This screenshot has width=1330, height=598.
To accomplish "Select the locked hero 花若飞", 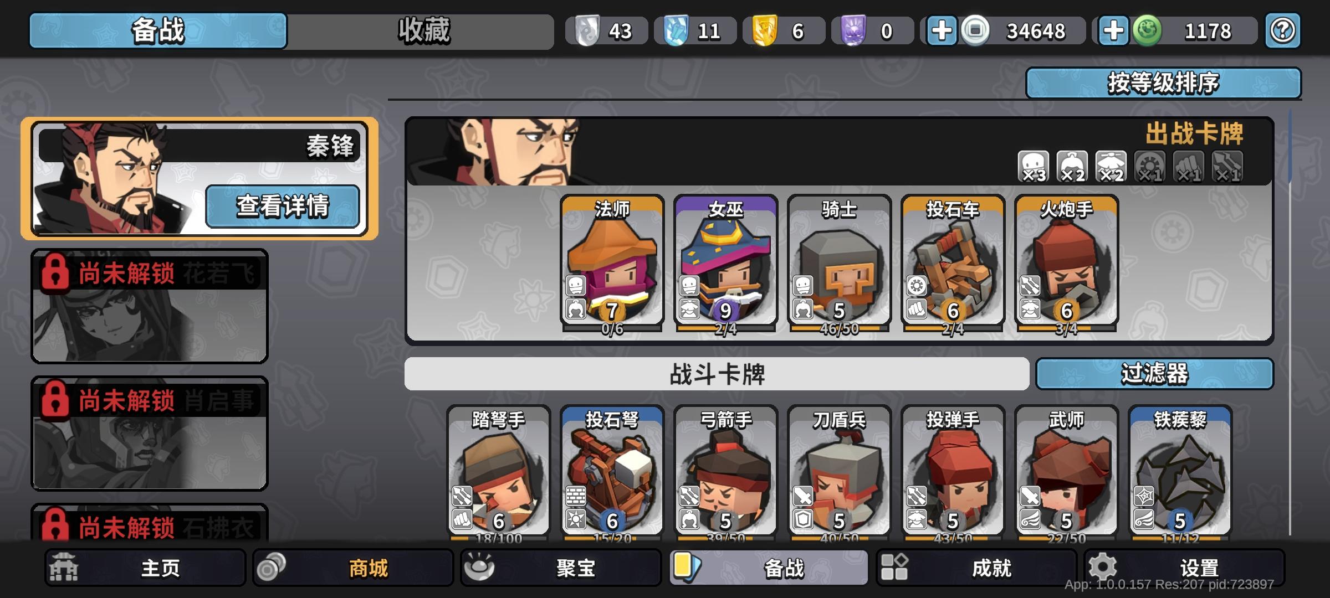I will point(149,306).
